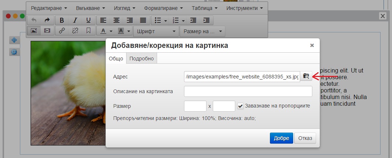Open bullet list style dropdown arrow
The width and height of the screenshot is (392, 158).
166,21
